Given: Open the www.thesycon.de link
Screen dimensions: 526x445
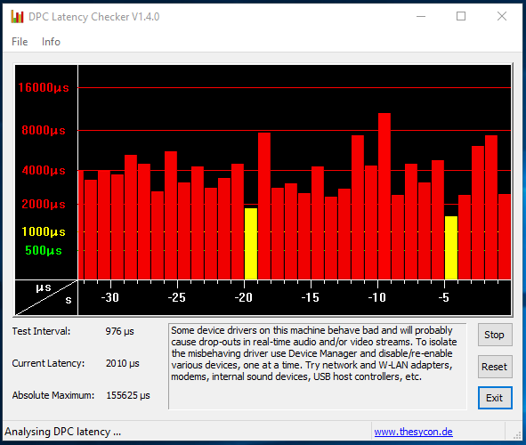Looking at the screenshot, I should click(413, 432).
